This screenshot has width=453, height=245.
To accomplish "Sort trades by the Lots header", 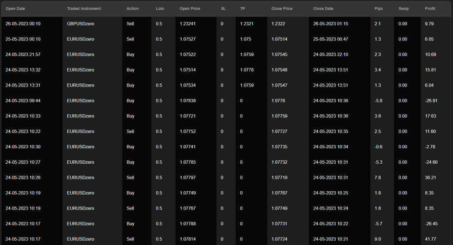I will tap(160, 8).
